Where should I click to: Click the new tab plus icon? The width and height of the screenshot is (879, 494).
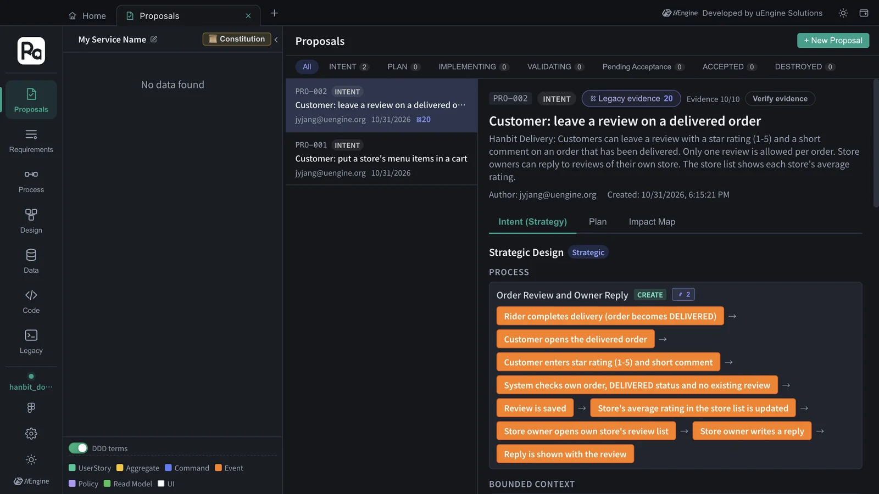(274, 13)
